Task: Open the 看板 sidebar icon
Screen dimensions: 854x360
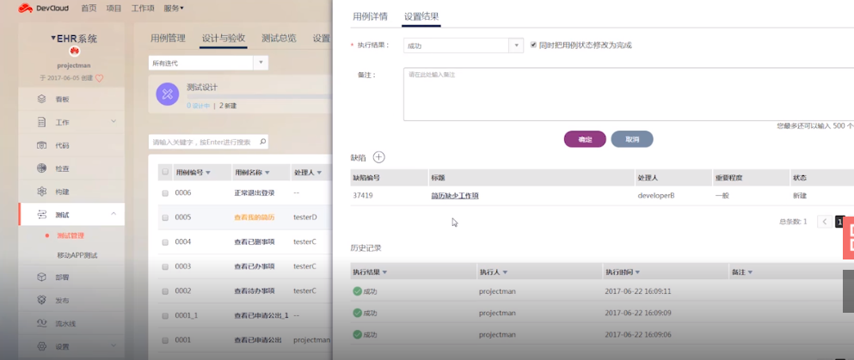Action: 41,99
